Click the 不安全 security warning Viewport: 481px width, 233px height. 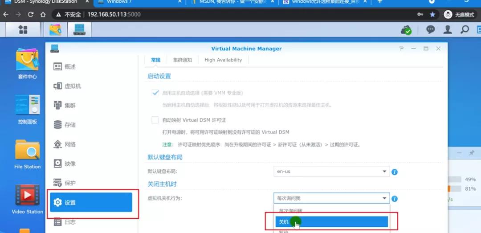[x=69, y=14]
